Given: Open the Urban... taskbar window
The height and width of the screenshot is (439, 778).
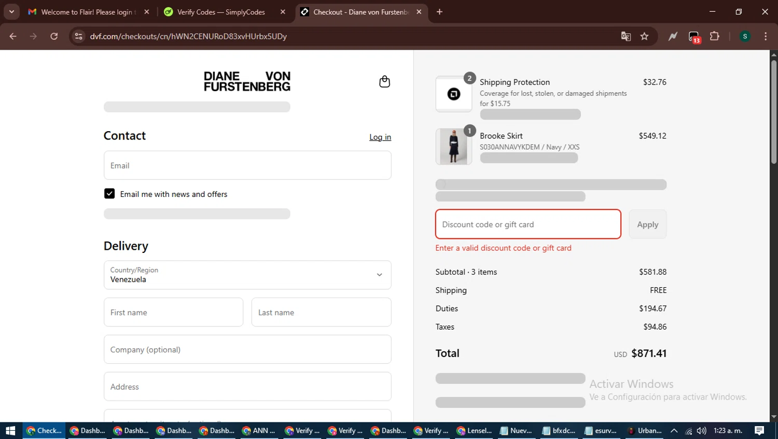Looking at the screenshot, I should pos(645,431).
